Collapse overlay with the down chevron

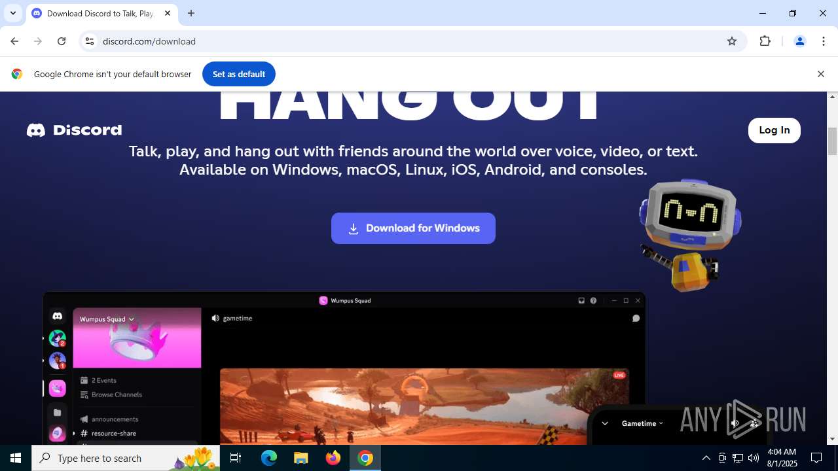[x=605, y=423]
